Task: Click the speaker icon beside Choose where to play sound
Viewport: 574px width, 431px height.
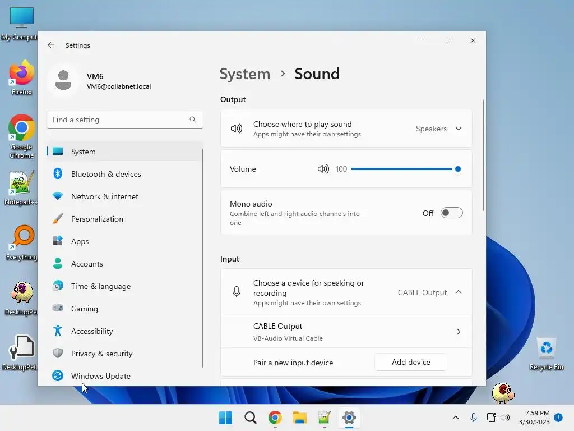Action: 237,129
